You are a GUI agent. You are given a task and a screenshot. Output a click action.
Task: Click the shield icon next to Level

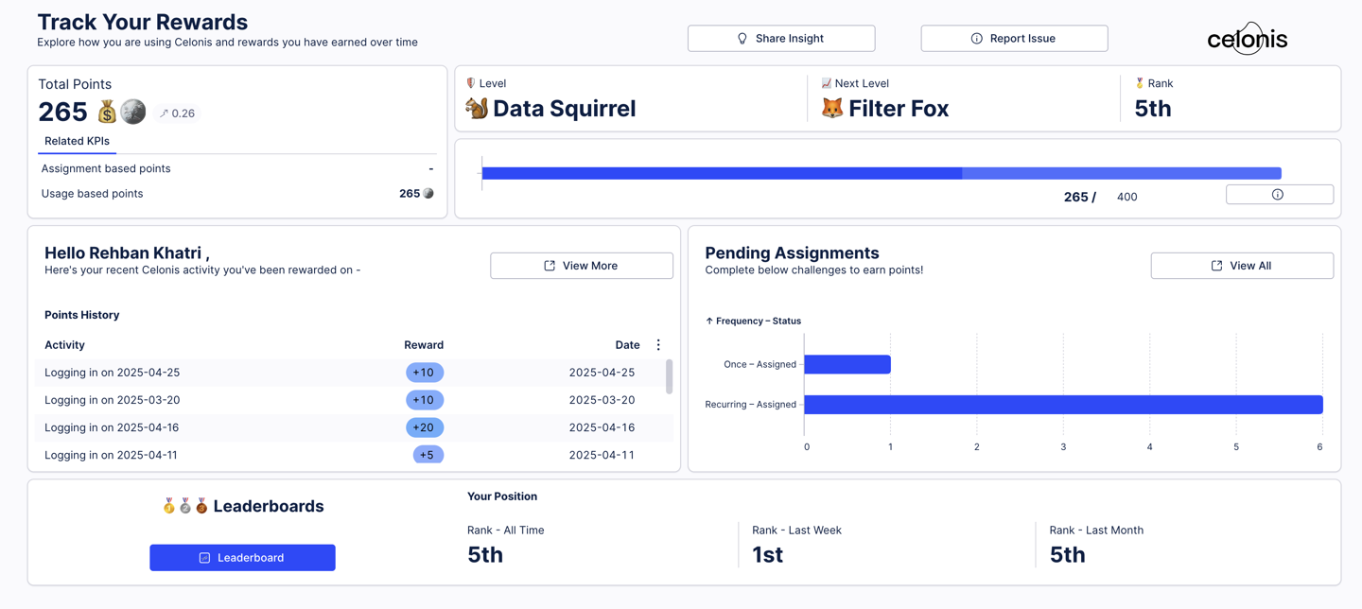(x=471, y=83)
